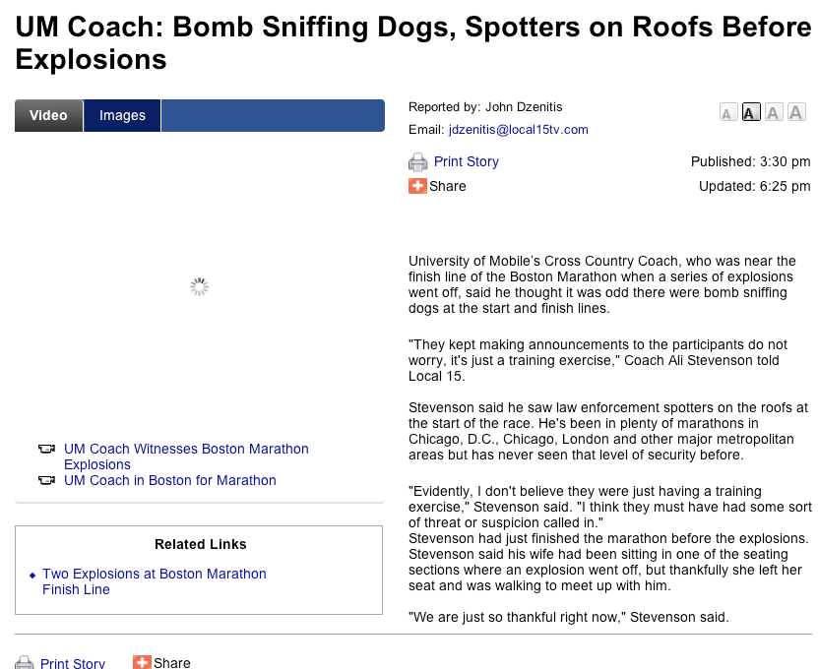Click the camera icon beside UM Coach in Boston
The height and width of the screenshot is (669, 818).
46,481
